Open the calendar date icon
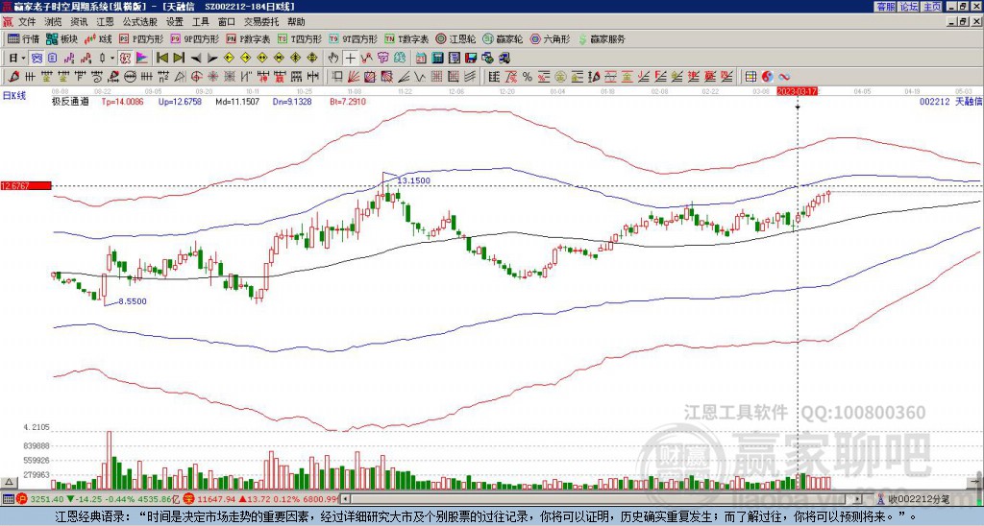Viewport: 984px width, 526px height. (421, 59)
